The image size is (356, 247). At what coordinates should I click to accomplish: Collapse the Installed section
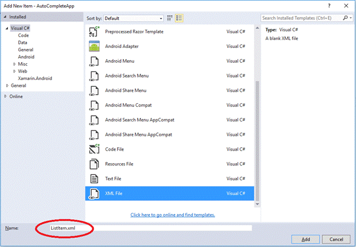tap(5, 17)
